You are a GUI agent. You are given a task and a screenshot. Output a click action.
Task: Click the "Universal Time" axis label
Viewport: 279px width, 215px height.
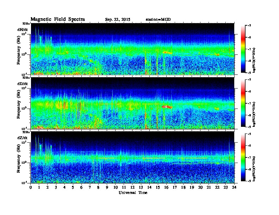(x=133, y=193)
